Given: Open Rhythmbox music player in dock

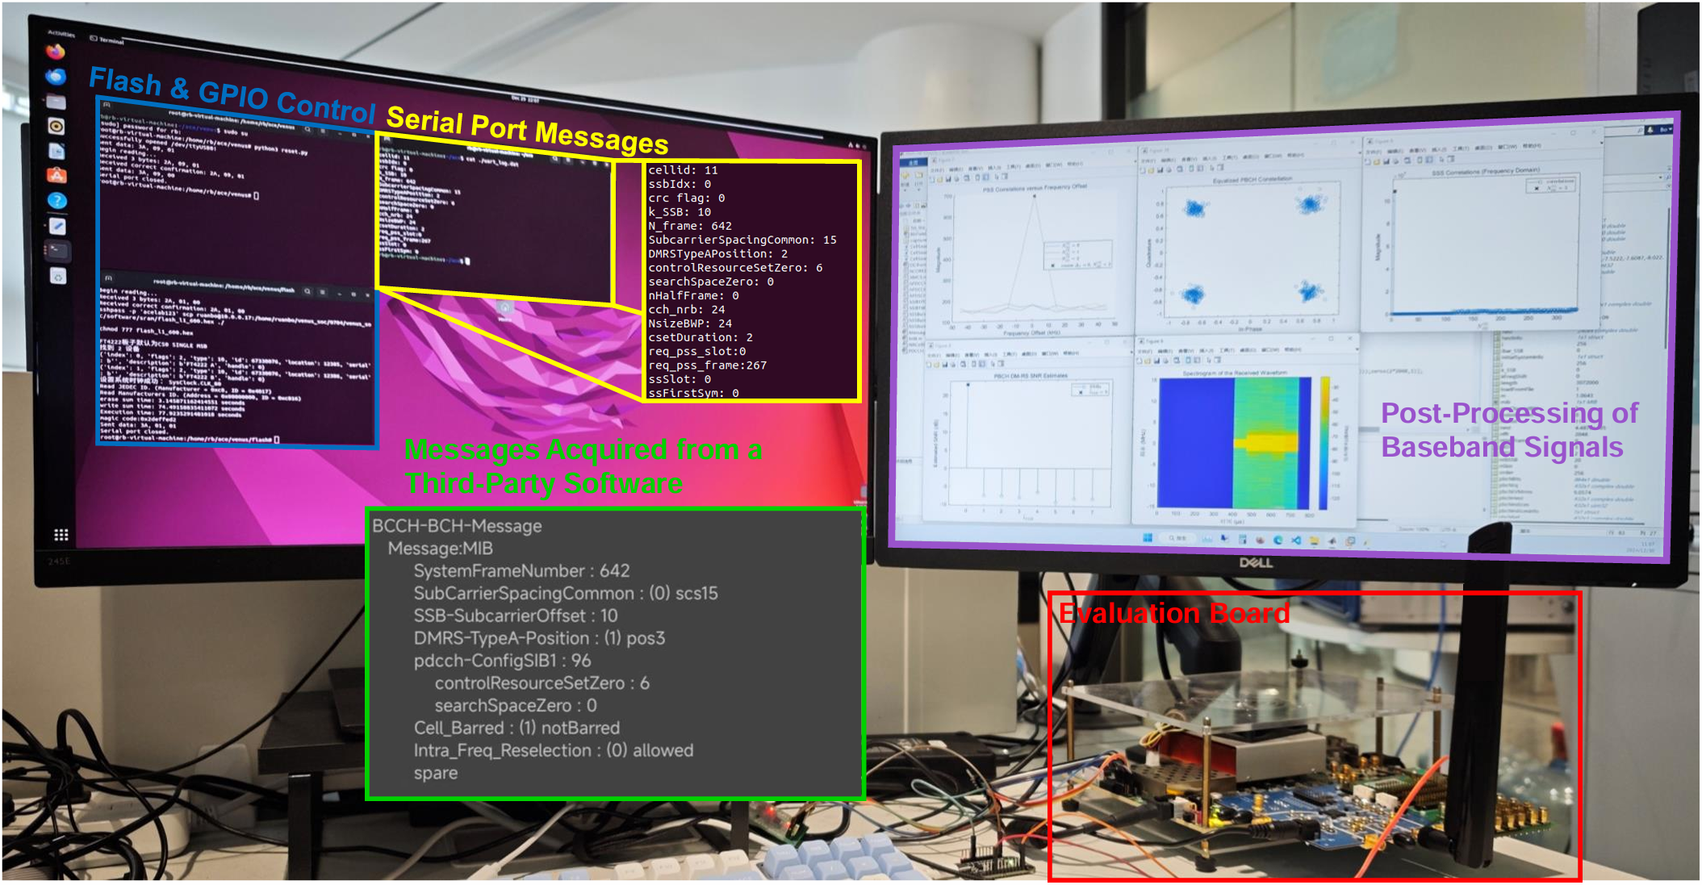Looking at the screenshot, I should (56, 127).
